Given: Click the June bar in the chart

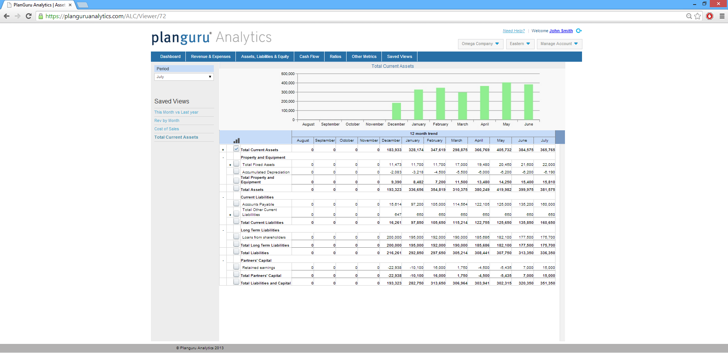Looking at the screenshot, I should tap(529, 102).
